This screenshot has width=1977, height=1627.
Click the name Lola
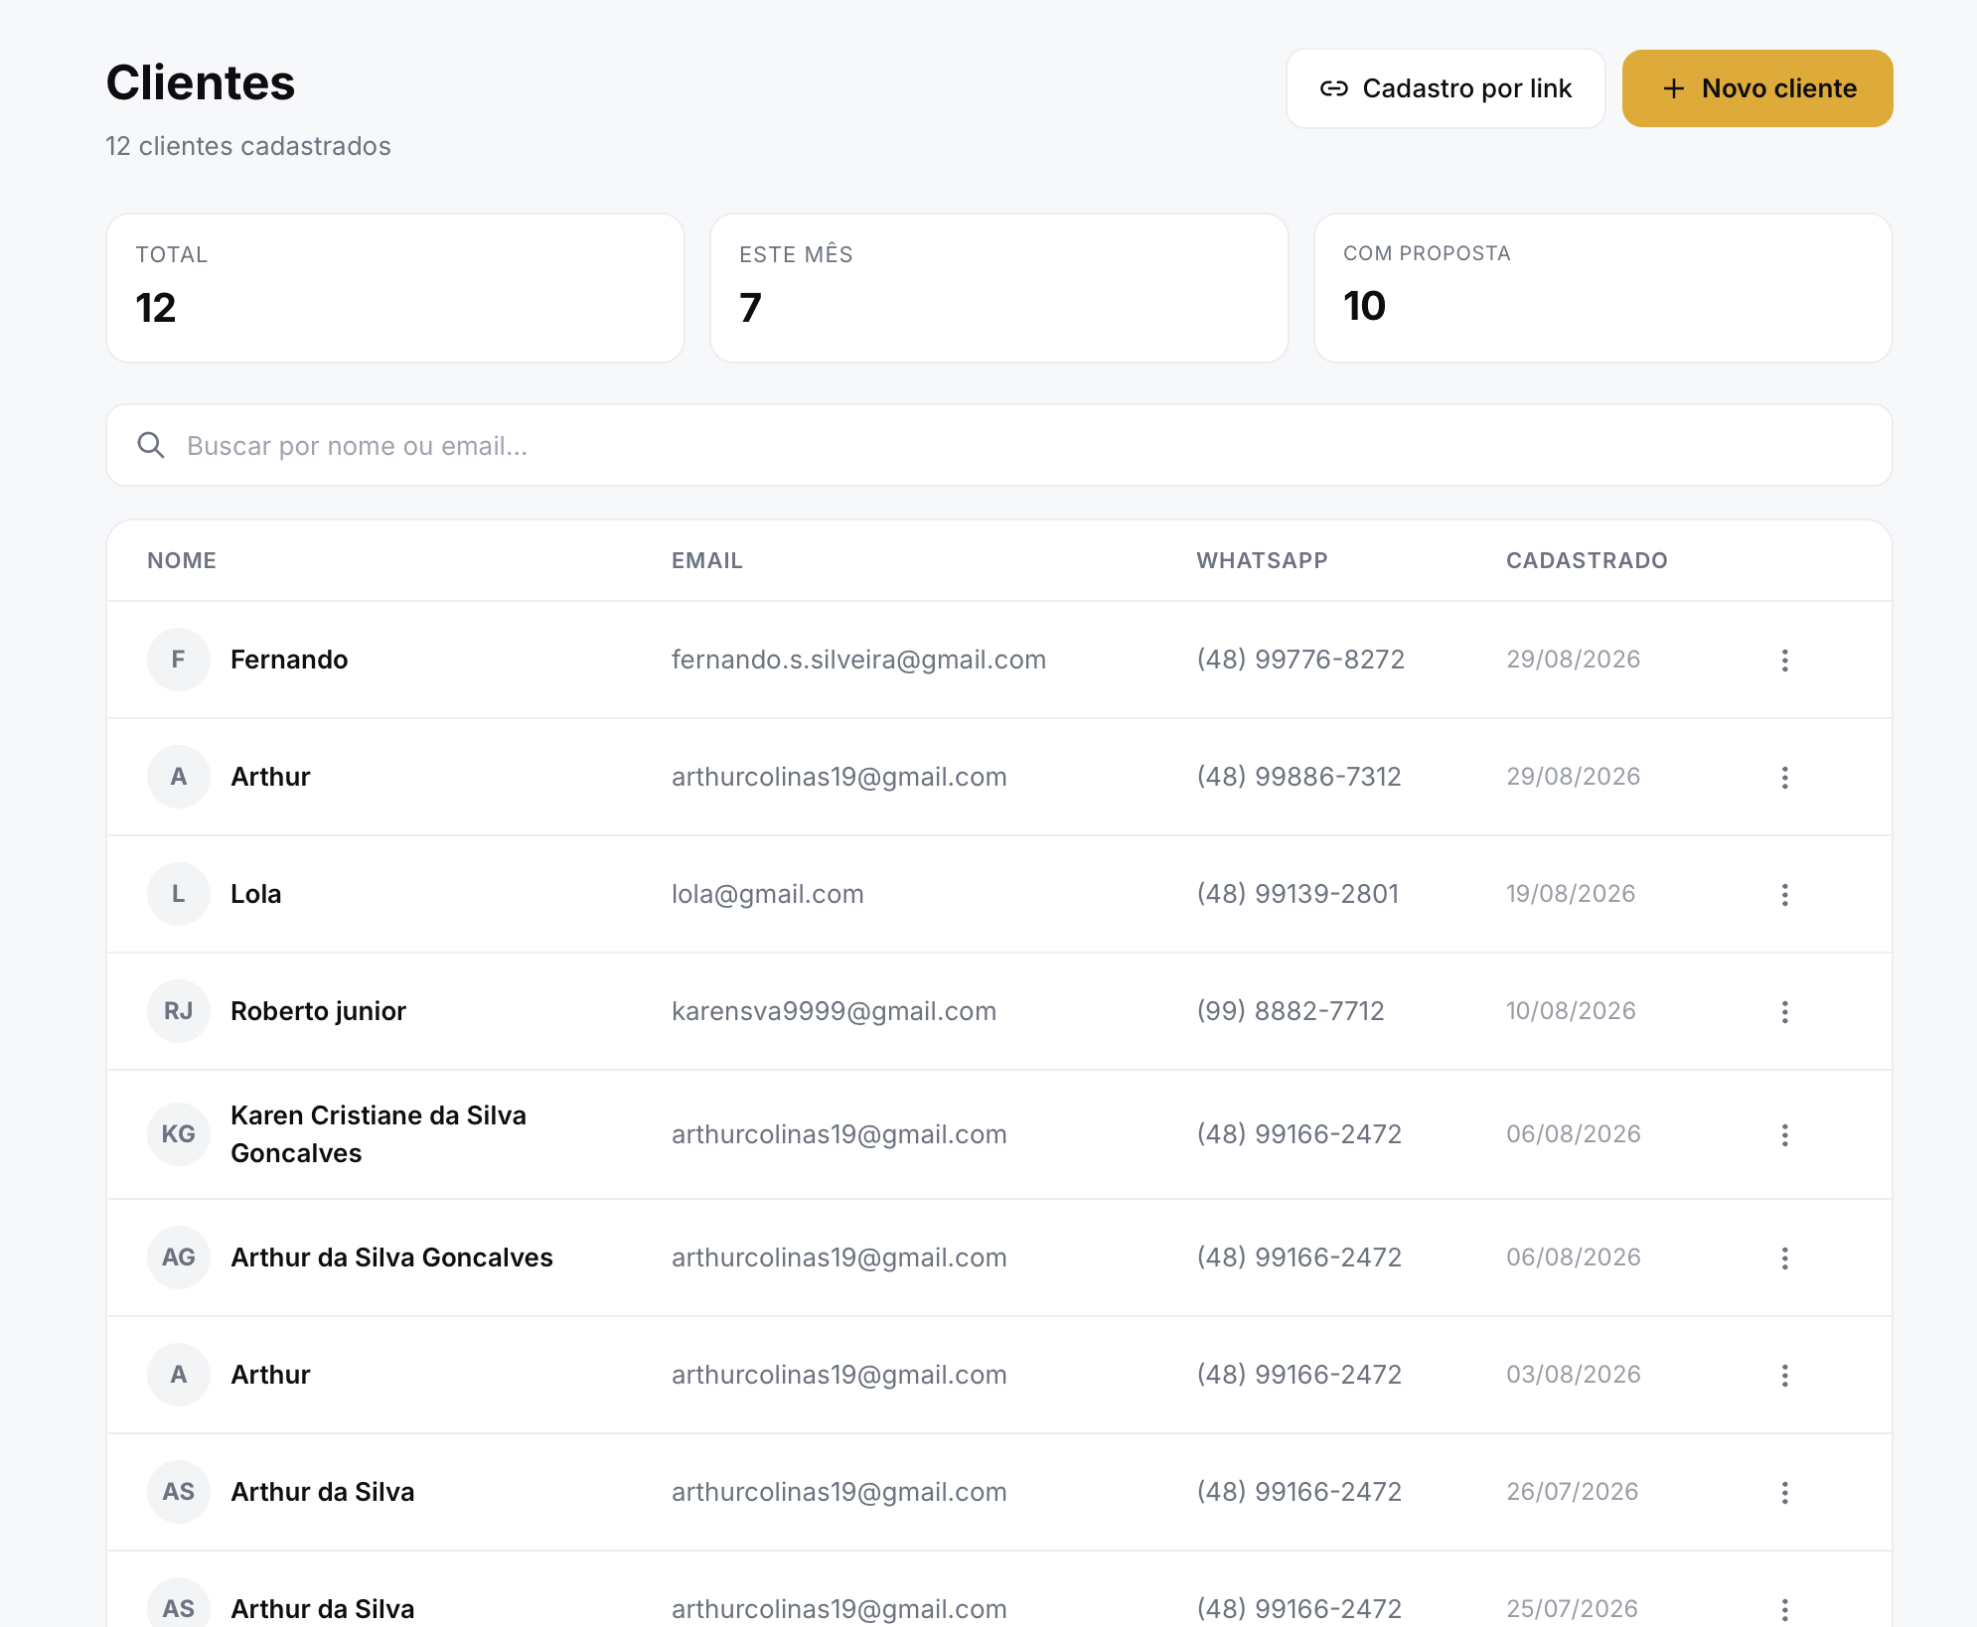[255, 894]
